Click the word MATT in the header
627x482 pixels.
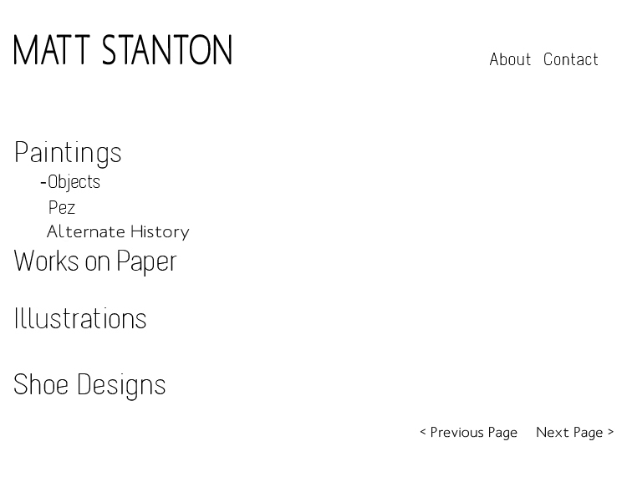[52, 50]
